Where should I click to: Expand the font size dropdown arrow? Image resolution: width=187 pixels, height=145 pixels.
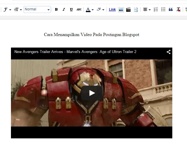[x=21, y=10]
